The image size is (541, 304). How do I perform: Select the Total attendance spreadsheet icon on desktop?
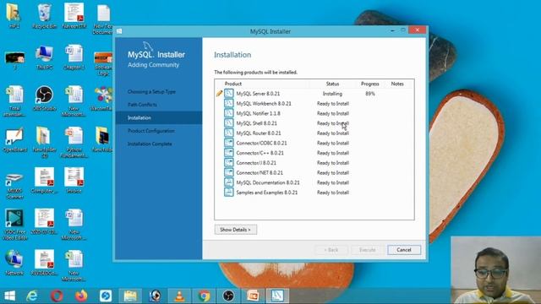coord(14,101)
